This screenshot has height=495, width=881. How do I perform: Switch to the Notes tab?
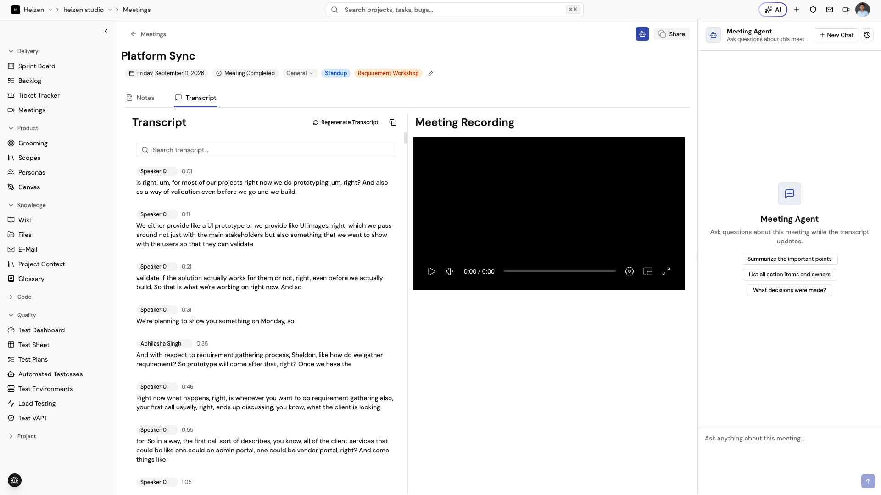pyautogui.click(x=140, y=98)
